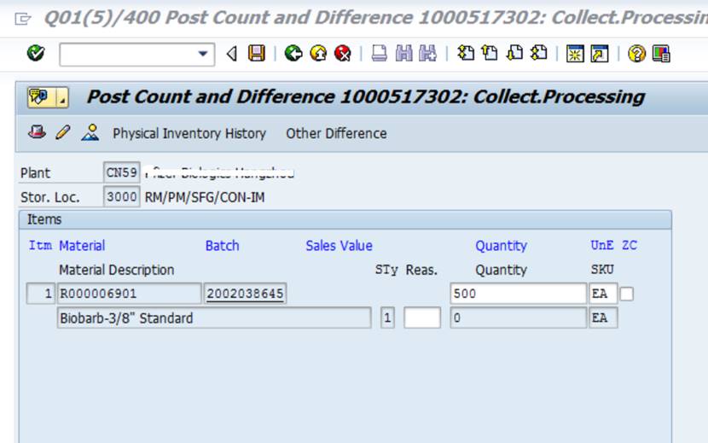Click the Biobarb-3/8" Standard description field
Screen dimensions: 708x443
click(214, 318)
